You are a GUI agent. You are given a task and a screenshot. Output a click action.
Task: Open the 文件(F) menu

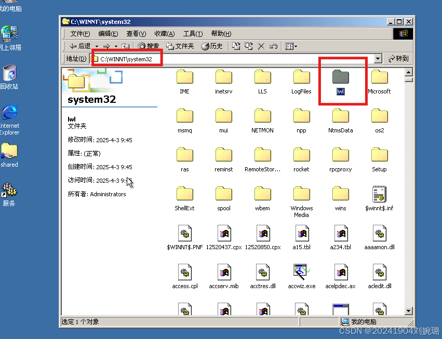coord(80,34)
